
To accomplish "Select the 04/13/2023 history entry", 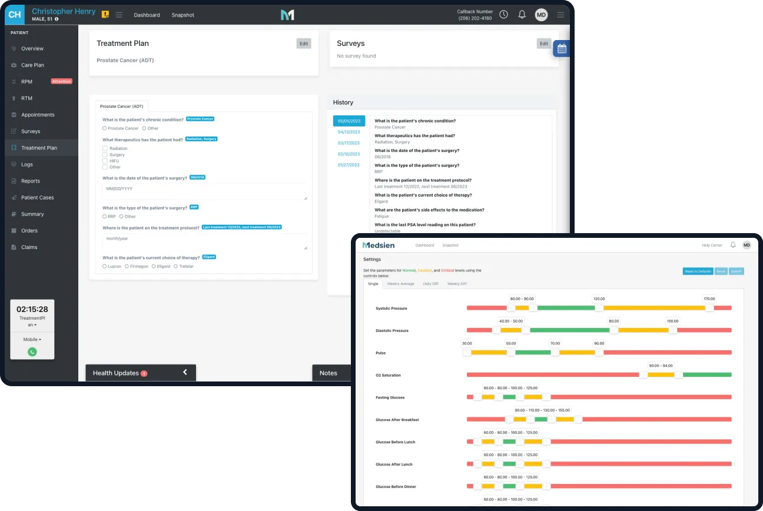I will (349, 132).
